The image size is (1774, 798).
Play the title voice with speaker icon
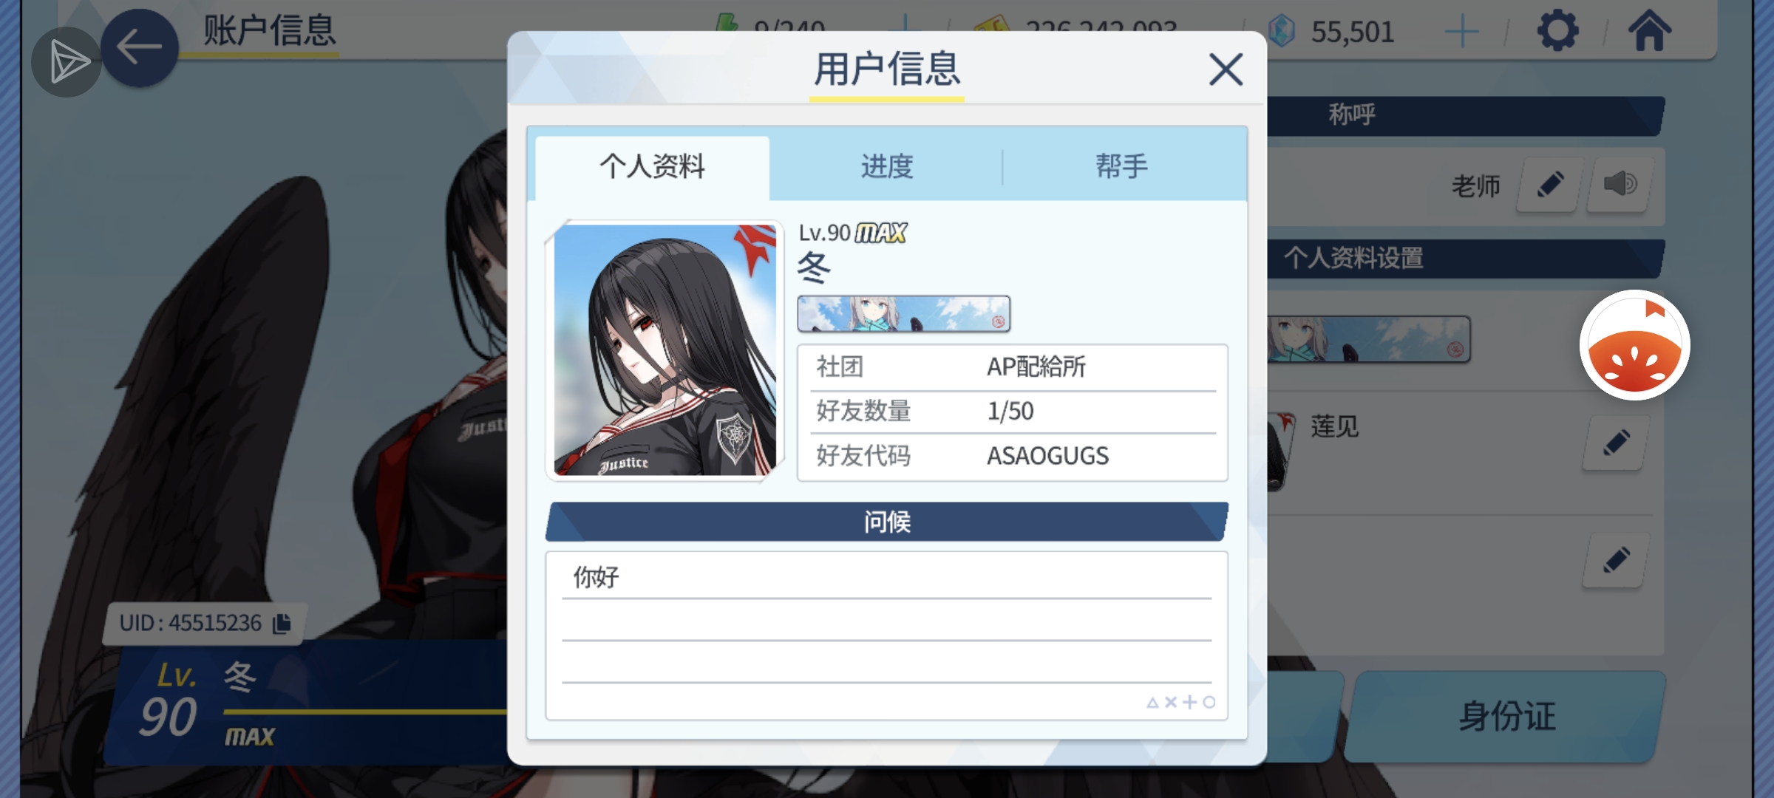(x=1620, y=185)
